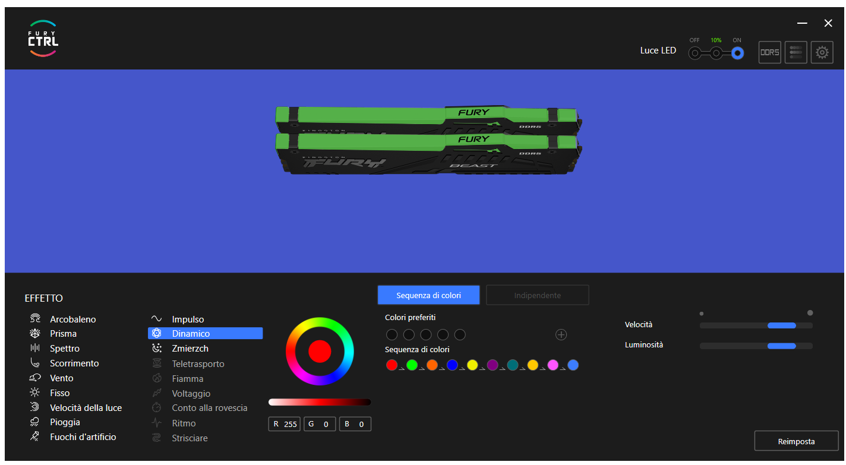This screenshot has height=465, width=846.
Task: Click the Reimposta button
Action: (796, 441)
